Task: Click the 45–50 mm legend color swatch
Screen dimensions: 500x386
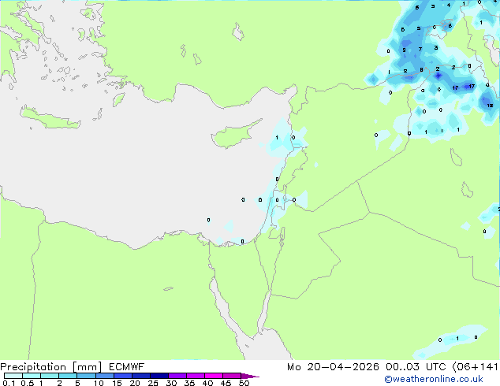Action: click(232, 376)
